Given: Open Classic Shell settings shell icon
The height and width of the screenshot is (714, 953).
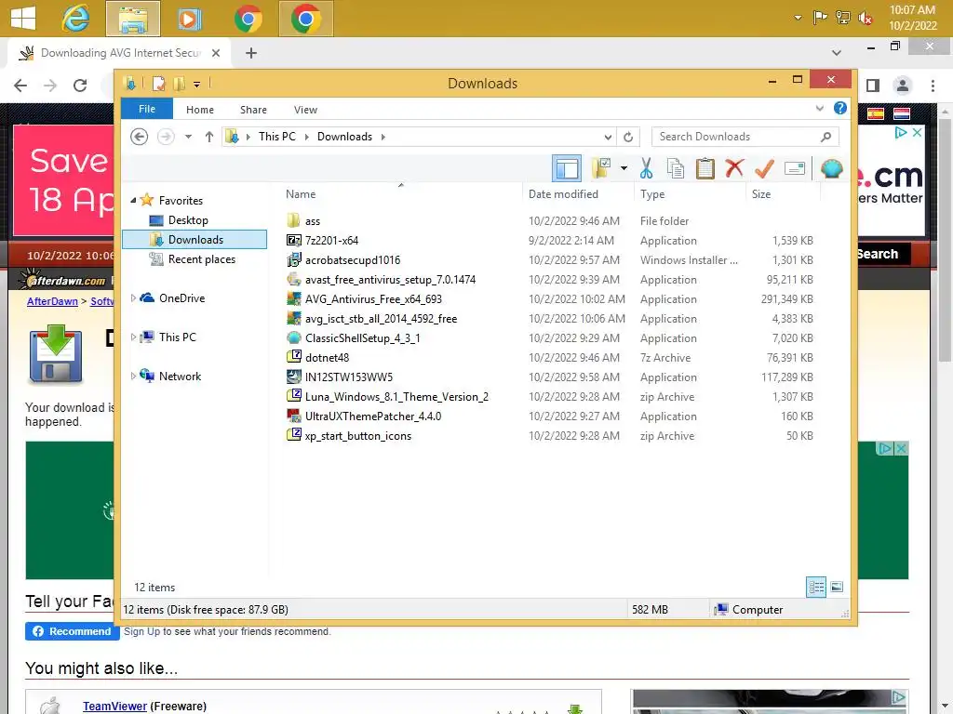Looking at the screenshot, I should (x=831, y=168).
